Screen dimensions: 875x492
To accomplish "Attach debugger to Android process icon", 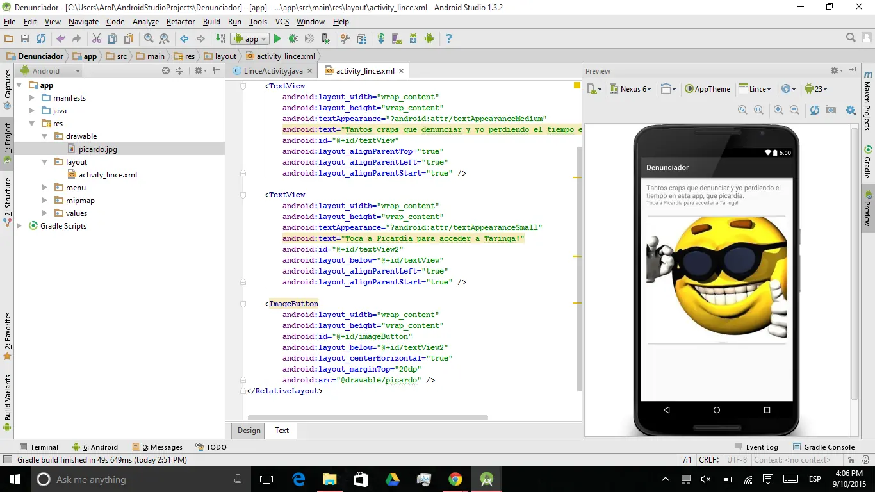I will tap(325, 39).
